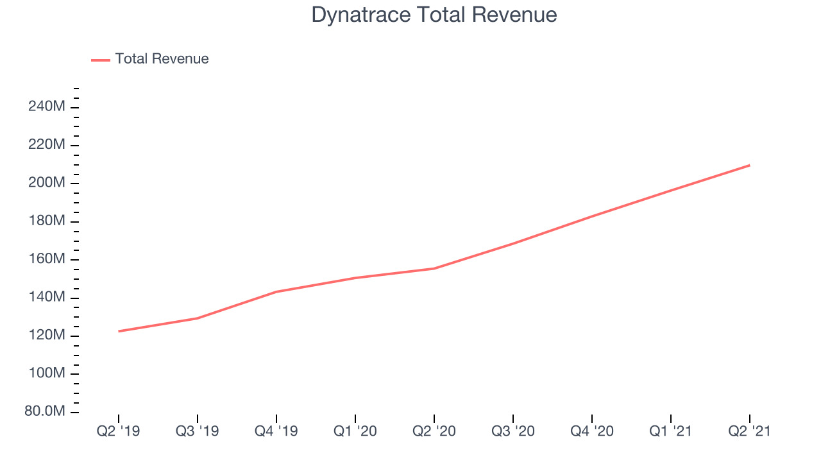Click the Q4 '20 x-axis label

pos(591,431)
